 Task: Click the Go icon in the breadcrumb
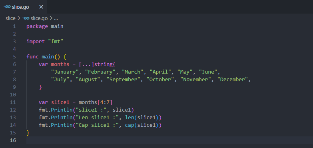click(x=26, y=18)
